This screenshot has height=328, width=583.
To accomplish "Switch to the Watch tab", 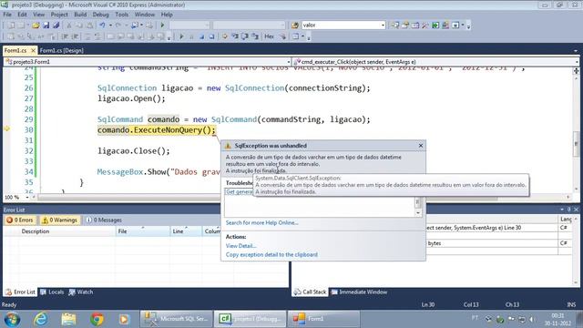I will coord(81,292).
